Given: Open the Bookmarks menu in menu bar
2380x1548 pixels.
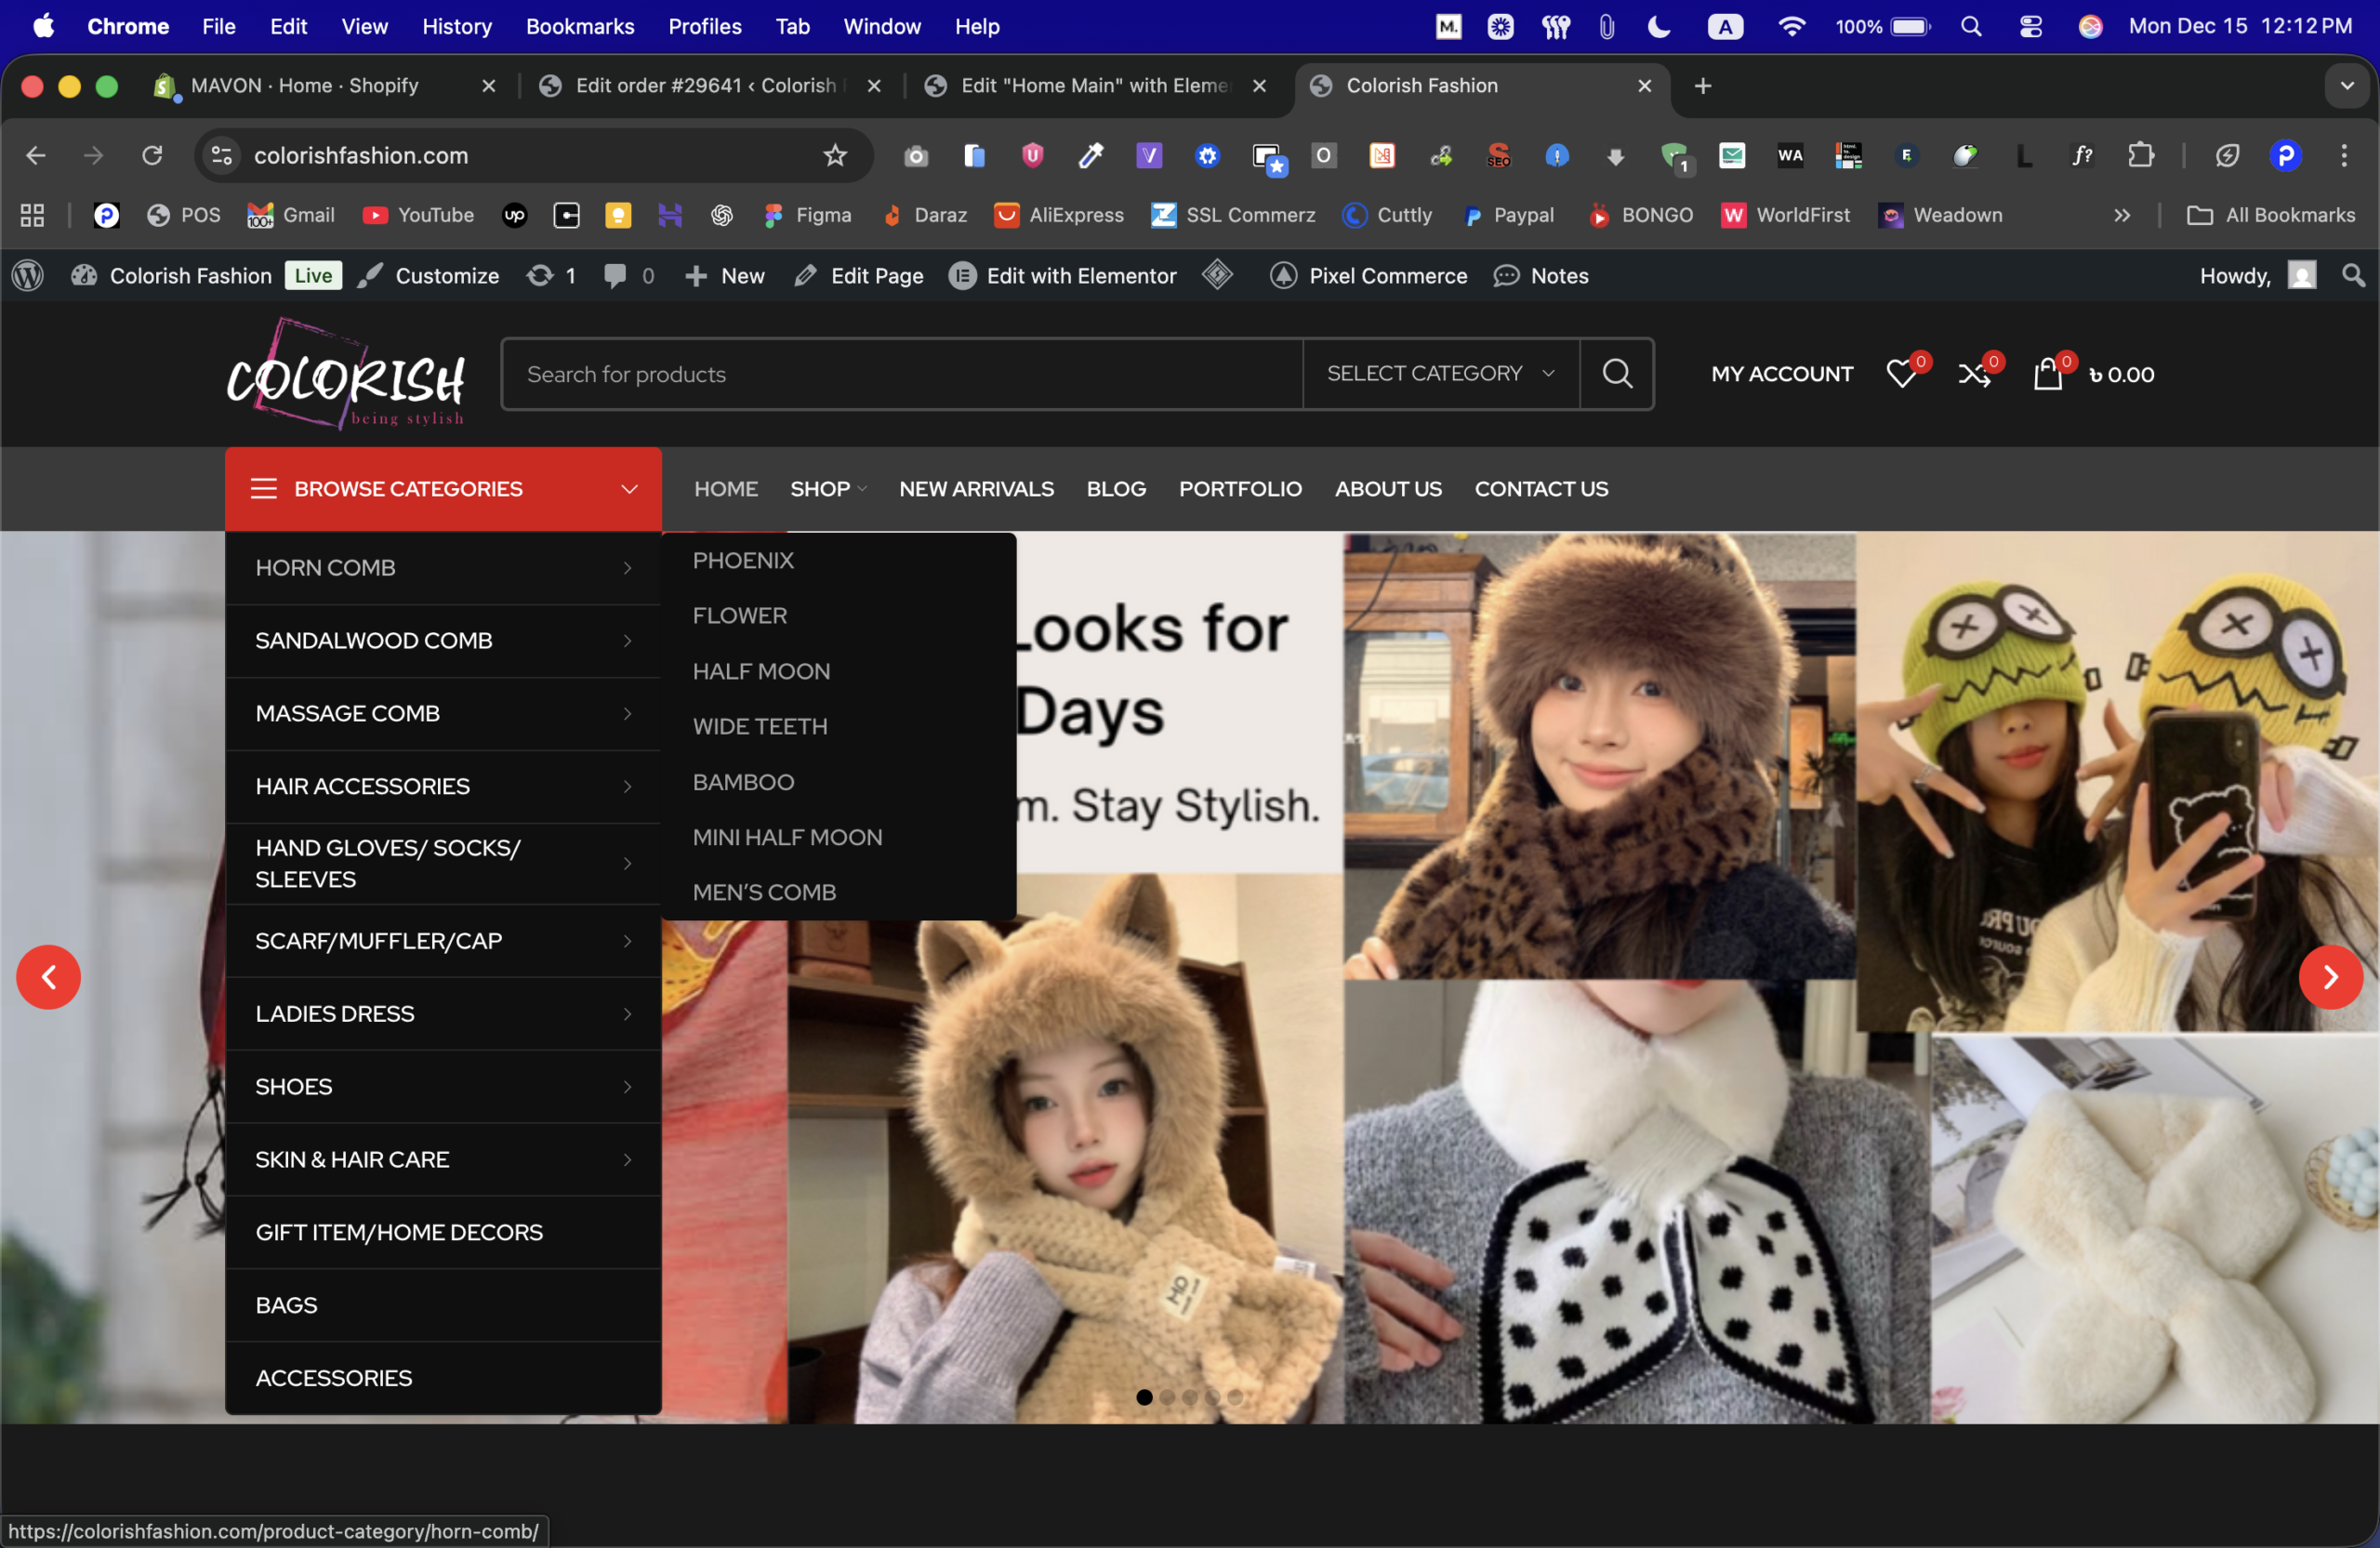Looking at the screenshot, I should [x=579, y=27].
